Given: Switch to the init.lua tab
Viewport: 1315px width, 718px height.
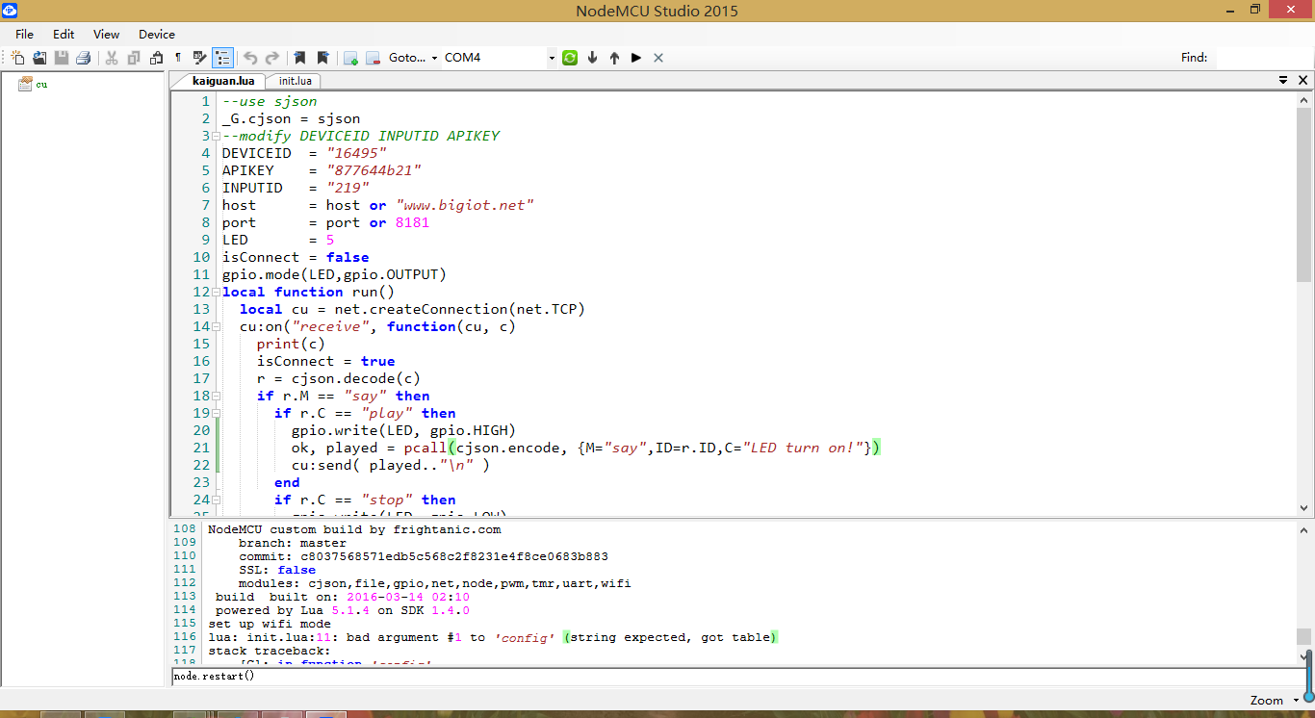Looking at the screenshot, I should (295, 82).
